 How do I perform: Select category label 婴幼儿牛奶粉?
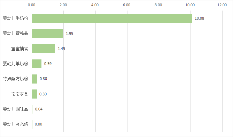[15, 18]
